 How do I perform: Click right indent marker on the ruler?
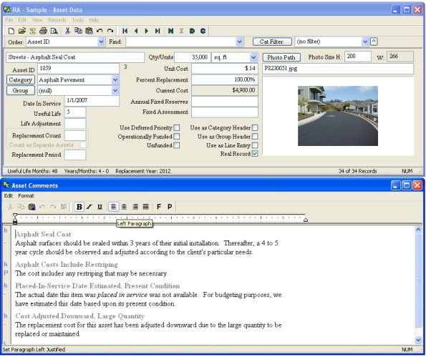coord(306,220)
